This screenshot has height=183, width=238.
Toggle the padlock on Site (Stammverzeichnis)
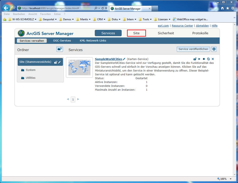(x=55, y=62)
